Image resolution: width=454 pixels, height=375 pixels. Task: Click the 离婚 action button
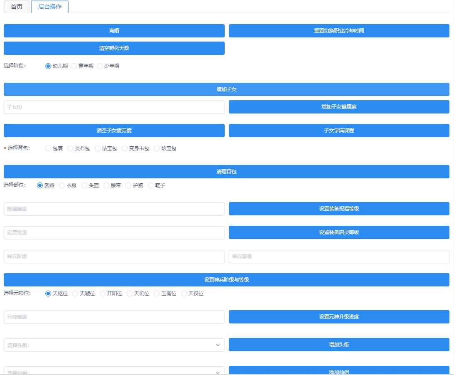[x=114, y=30]
